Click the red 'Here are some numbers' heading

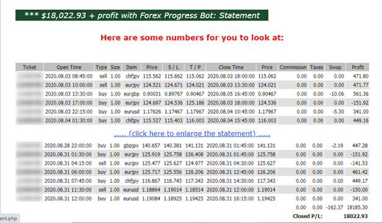[192, 38]
